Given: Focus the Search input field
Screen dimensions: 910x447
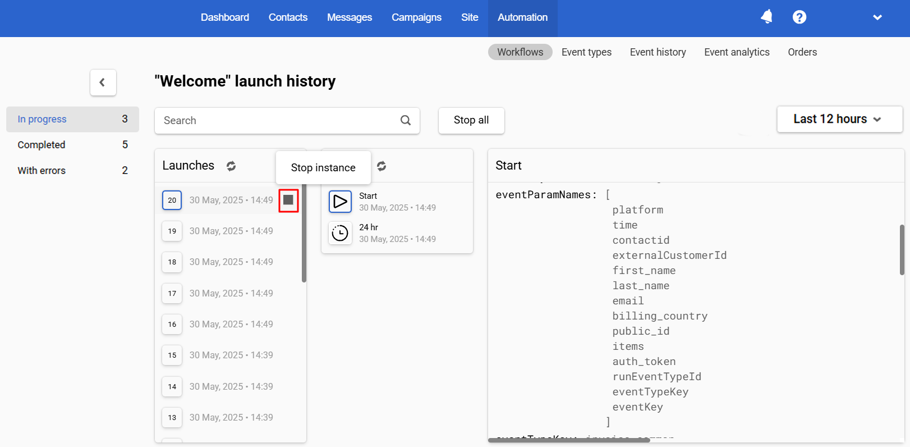Looking at the screenshot, I should coord(278,121).
